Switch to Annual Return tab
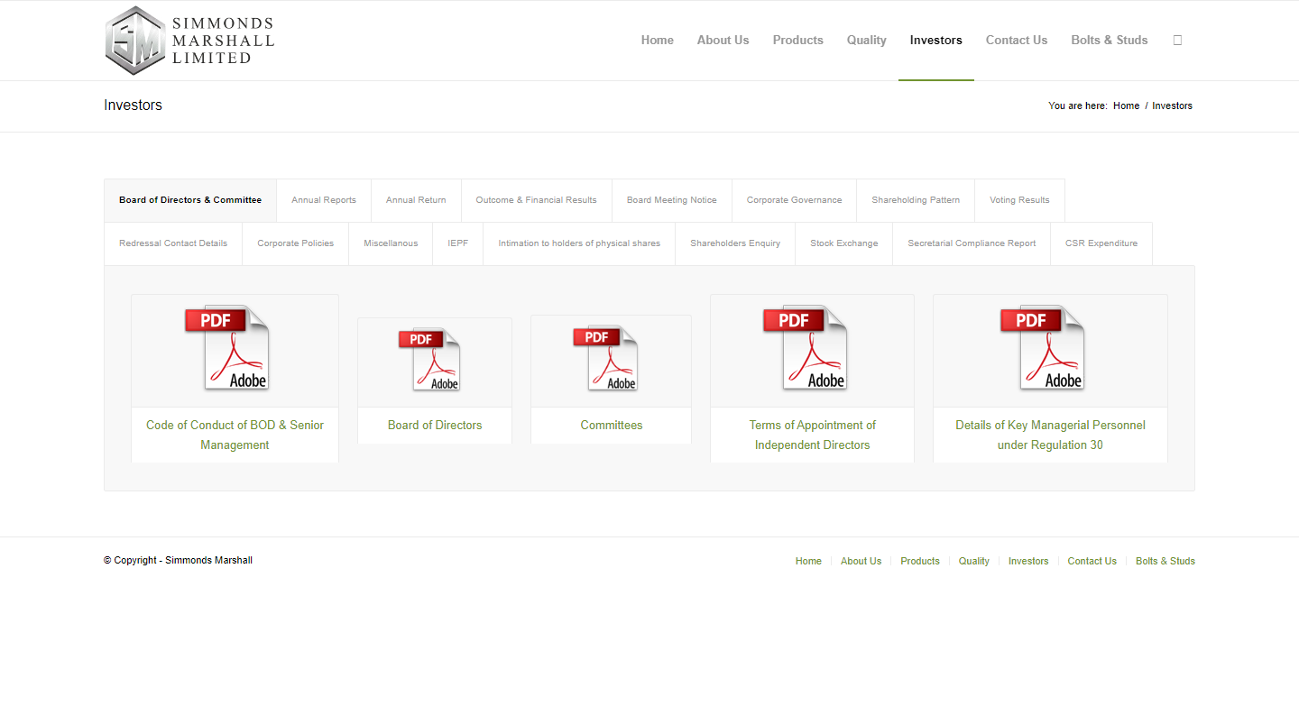This screenshot has height=706, width=1299. (x=416, y=200)
